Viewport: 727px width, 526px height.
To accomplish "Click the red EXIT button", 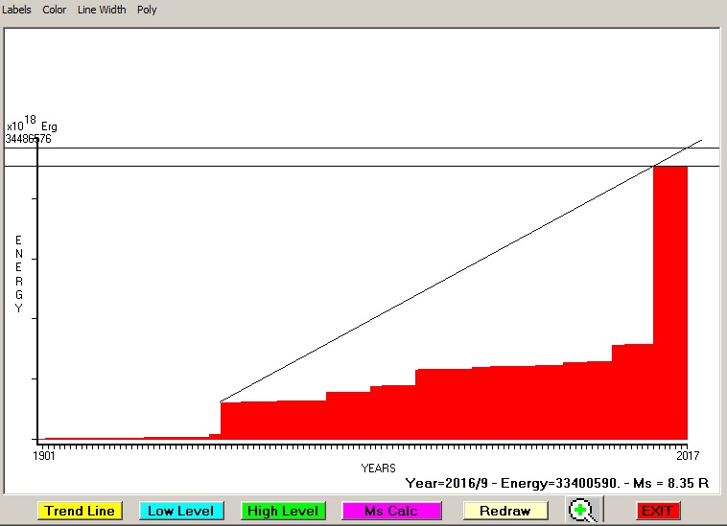I will point(657,511).
